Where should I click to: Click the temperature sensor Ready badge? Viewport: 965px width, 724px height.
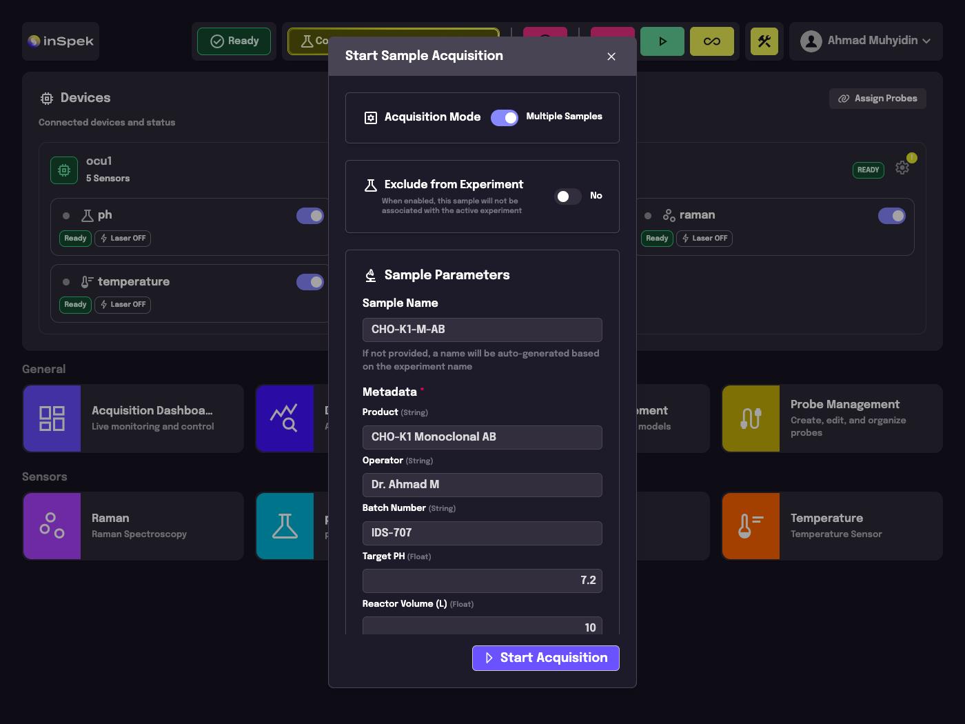76,305
